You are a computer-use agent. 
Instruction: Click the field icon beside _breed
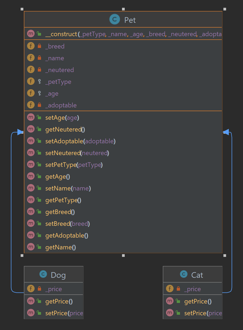(x=31, y=46)
